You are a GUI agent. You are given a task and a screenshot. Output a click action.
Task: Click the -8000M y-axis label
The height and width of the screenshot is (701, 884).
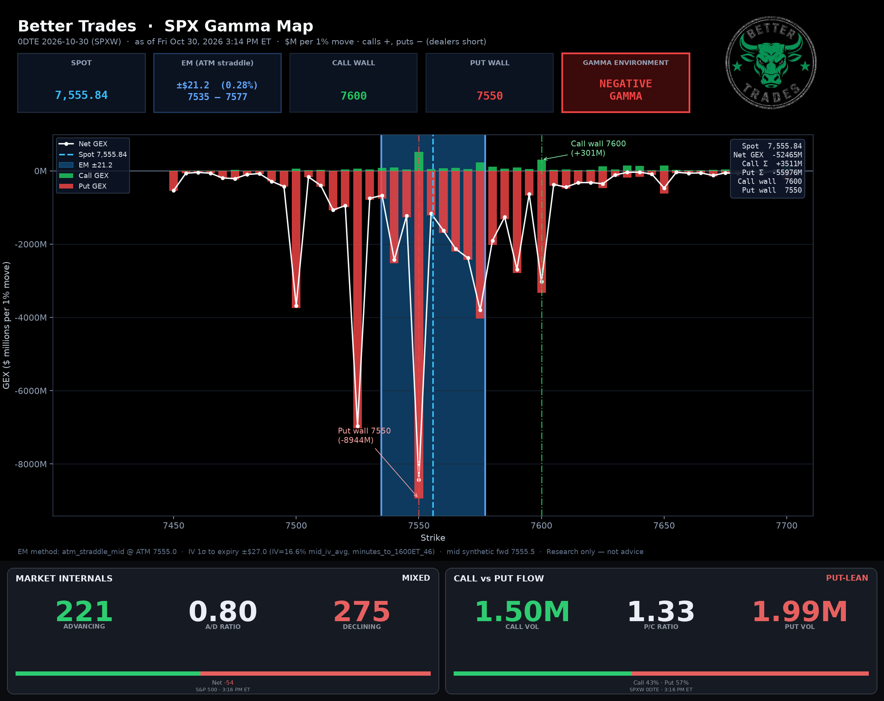pos(31,464)
